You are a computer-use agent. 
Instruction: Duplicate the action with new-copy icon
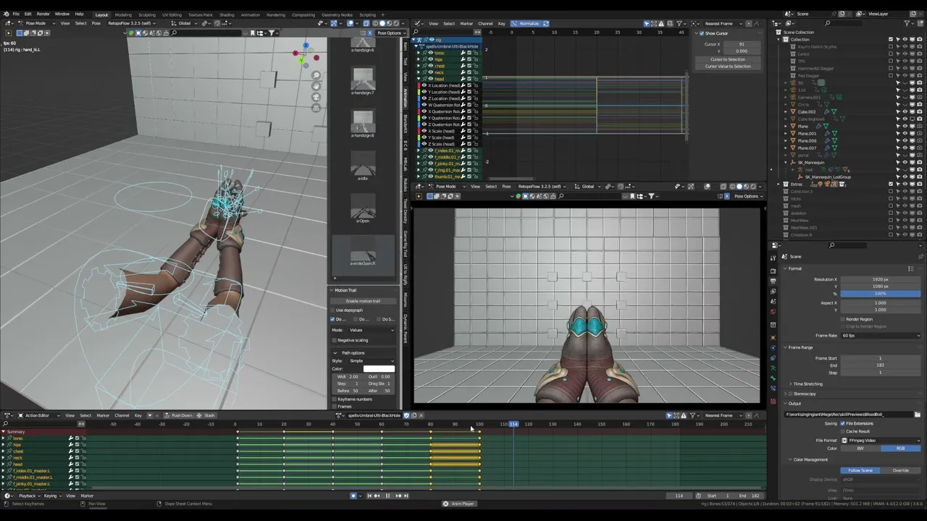pyautogui.click(x=414, y=415)
